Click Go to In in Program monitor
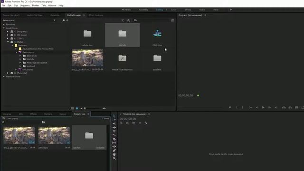Screen dimensions: 304x171 click(x=250, y=107)
